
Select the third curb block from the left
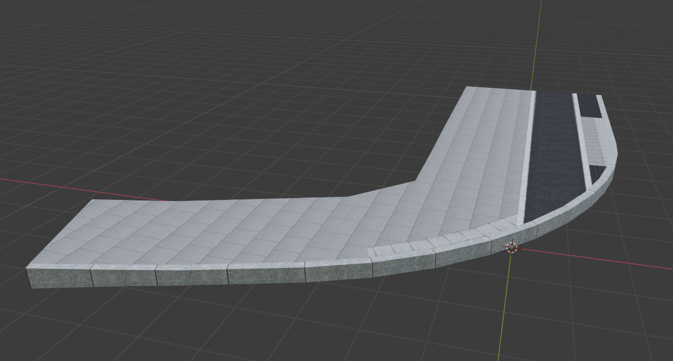click(x=192, y=275)
